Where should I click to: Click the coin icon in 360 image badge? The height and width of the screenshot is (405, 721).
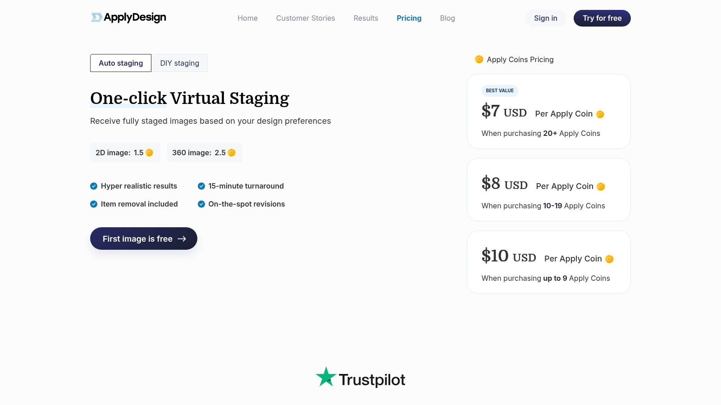coord(232,153)
